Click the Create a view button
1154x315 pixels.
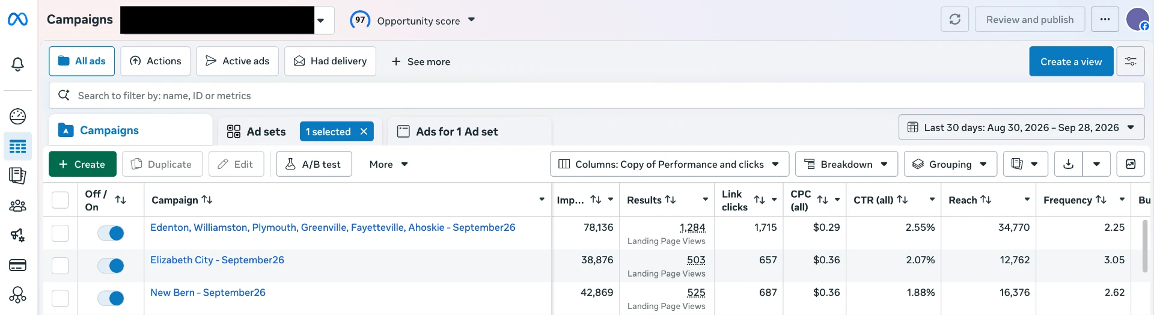click(x=1071, y=61)
